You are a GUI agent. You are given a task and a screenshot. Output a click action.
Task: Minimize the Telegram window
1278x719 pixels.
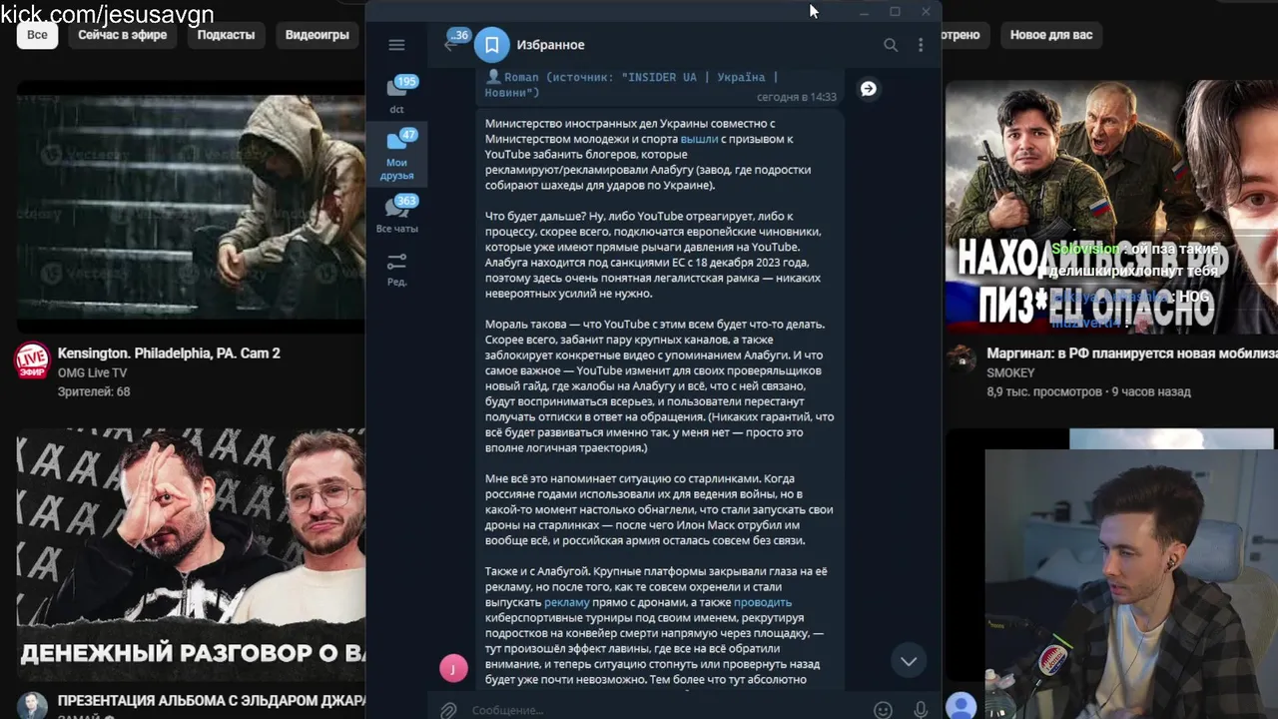pos(865,12)
